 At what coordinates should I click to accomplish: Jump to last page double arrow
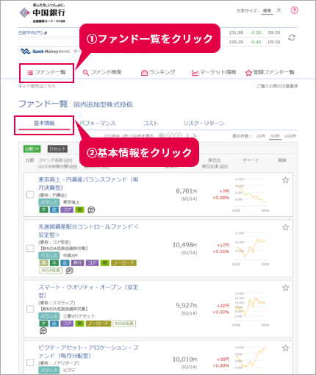pos(195,135)
